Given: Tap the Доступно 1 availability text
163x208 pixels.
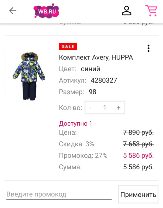Looking at the screenshot, I should (75, 123).
